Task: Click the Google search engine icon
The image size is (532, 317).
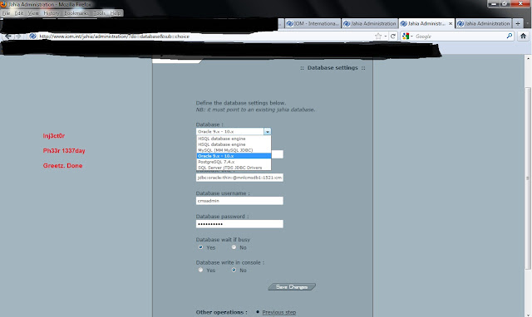Action: point(406,36)
